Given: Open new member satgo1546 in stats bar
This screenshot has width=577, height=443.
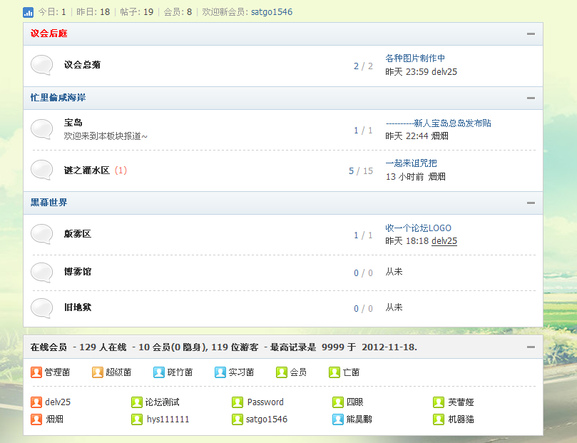Looking at the screenshot, I should coord(272,12).
